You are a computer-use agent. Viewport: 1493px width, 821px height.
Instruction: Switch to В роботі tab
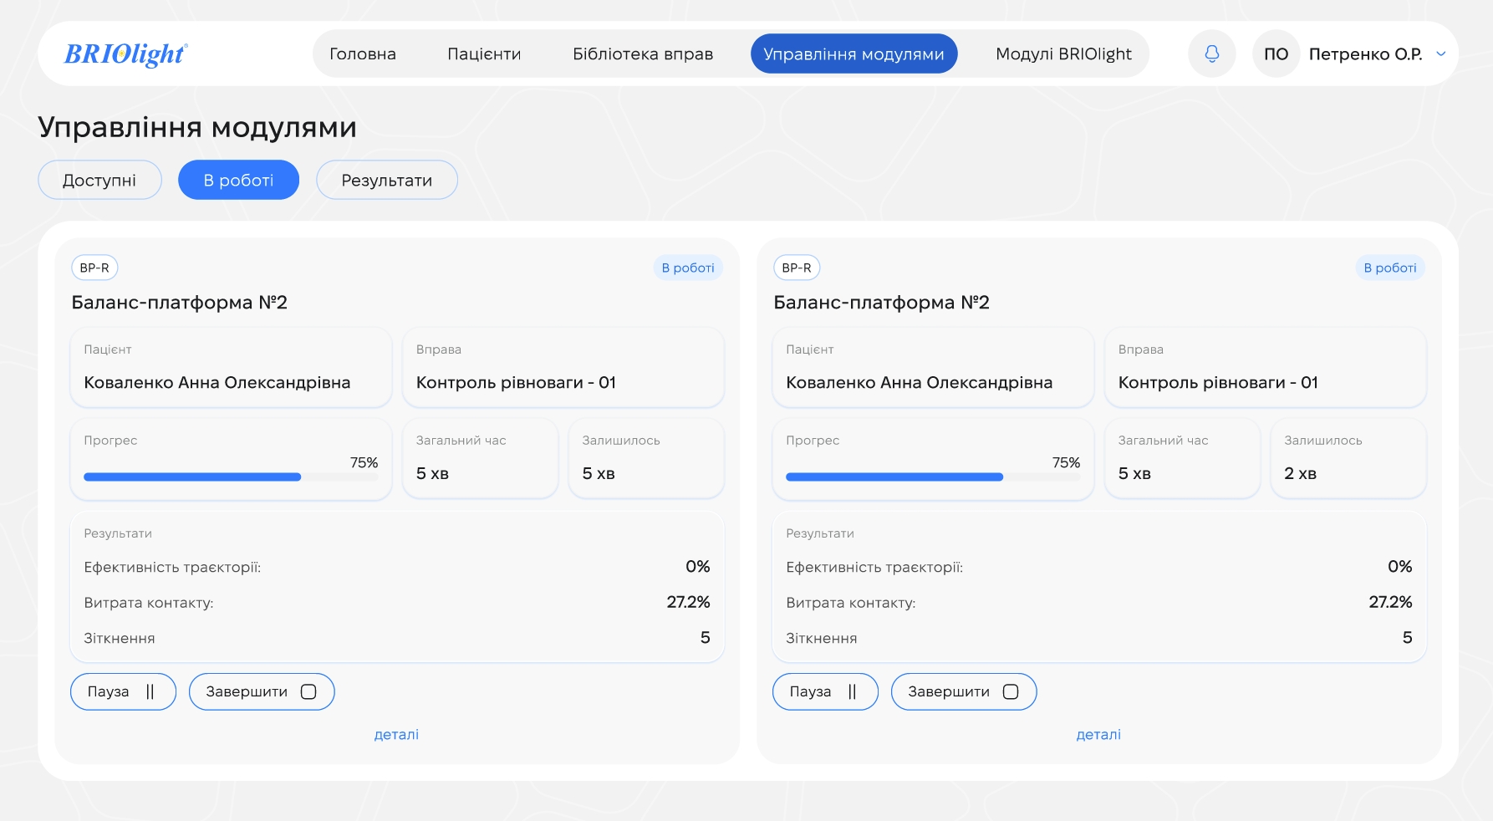coord(238,180)
